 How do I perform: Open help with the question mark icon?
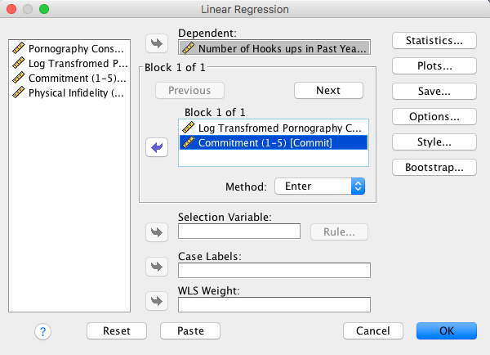click(x=43, y=331)
